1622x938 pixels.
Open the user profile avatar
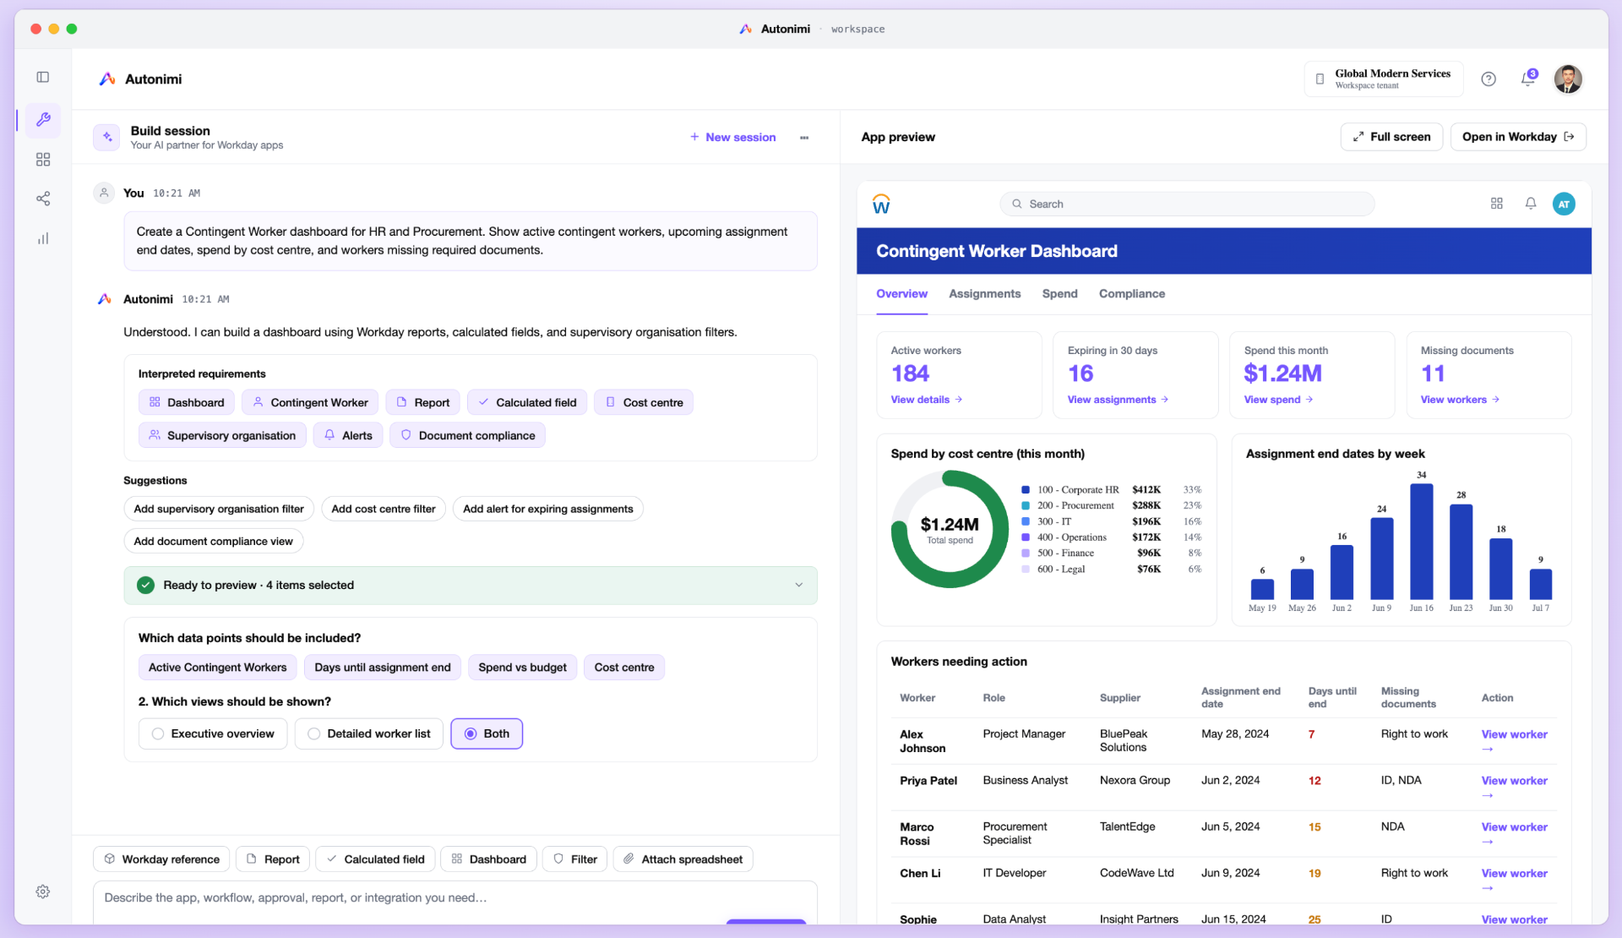pos(1568,79)
